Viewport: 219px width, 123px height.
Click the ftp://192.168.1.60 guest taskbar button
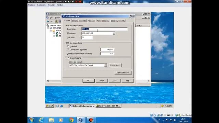coord(108,106)
